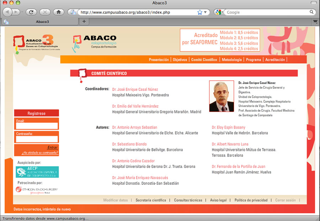Focus the address bar URL field
Image resolution: width=320 pixels, height=221 pixels.
click(x=138, y=12)
